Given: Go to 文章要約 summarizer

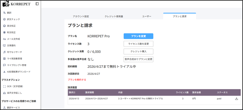Looking at the screenshot, I should pyautogui.click(x=11, y=45).
